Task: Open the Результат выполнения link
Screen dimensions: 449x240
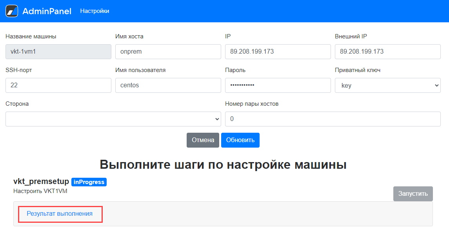Action: point(60,214)
